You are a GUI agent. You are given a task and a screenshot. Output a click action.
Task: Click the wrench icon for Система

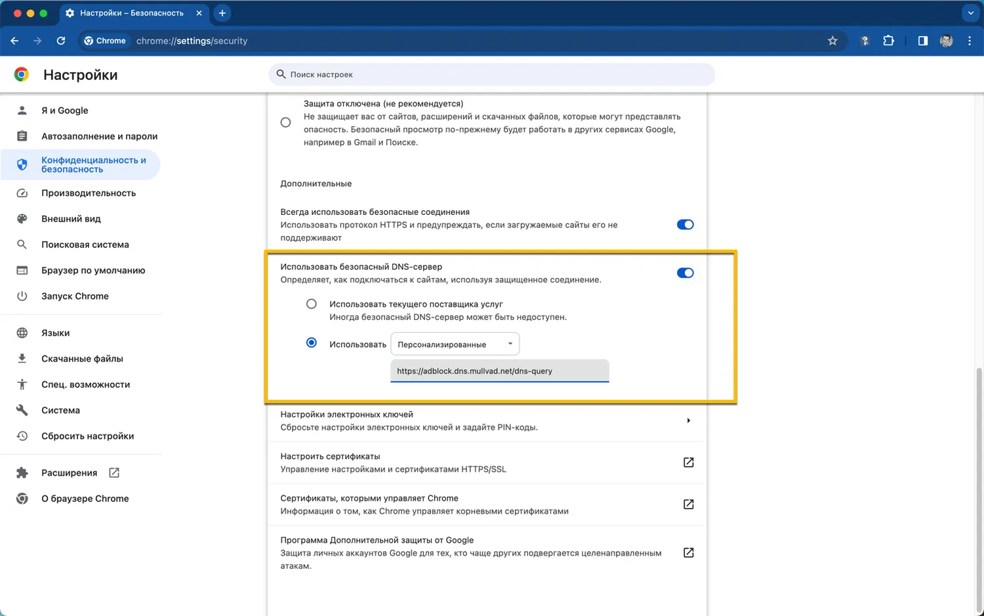[22, 410]
